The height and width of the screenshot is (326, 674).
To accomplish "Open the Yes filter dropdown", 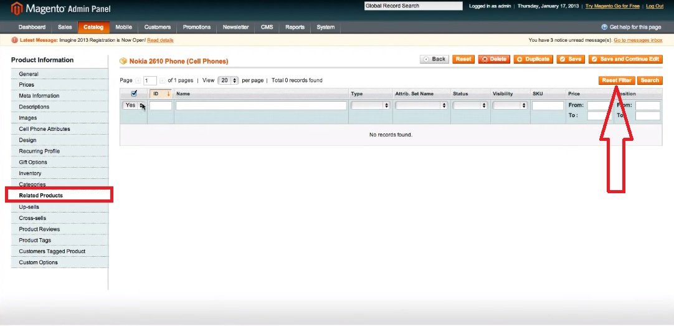I will click(x=134, y=105).
